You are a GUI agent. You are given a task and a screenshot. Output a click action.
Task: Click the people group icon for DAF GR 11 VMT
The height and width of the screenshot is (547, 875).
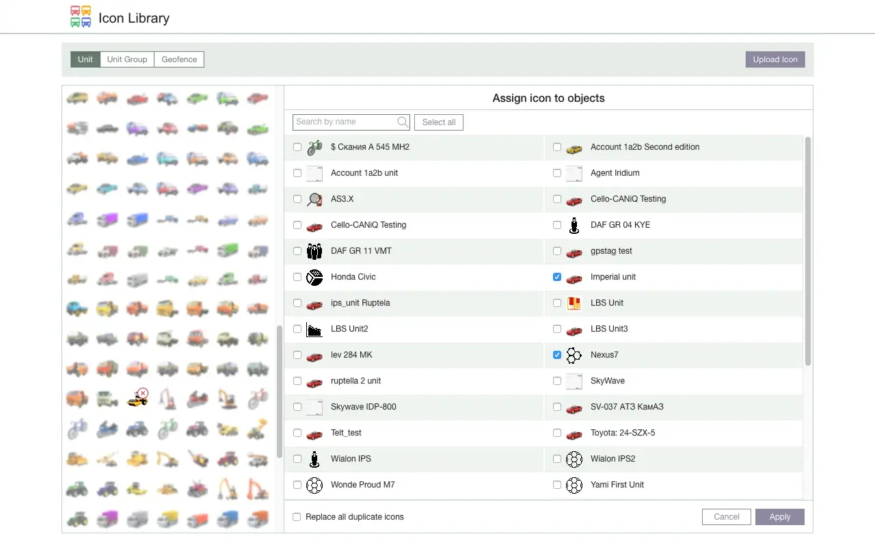tap(314, 251)
